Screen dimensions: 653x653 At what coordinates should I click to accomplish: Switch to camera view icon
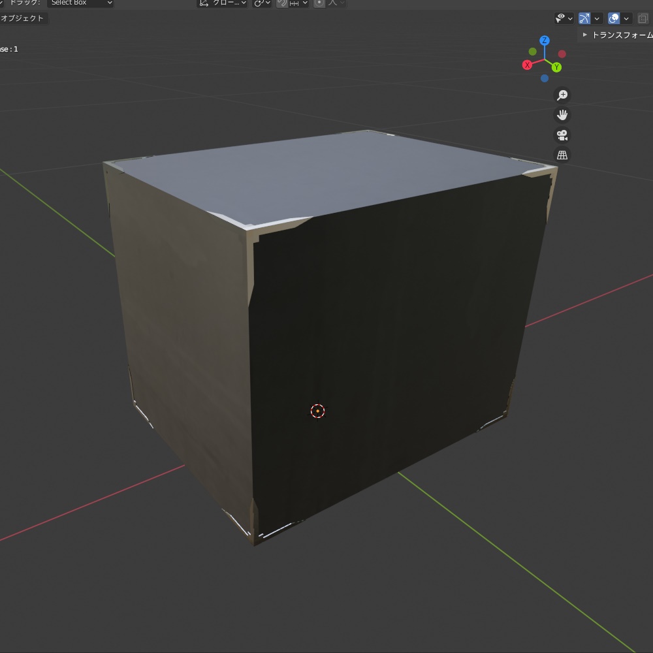tap(562, 135)
